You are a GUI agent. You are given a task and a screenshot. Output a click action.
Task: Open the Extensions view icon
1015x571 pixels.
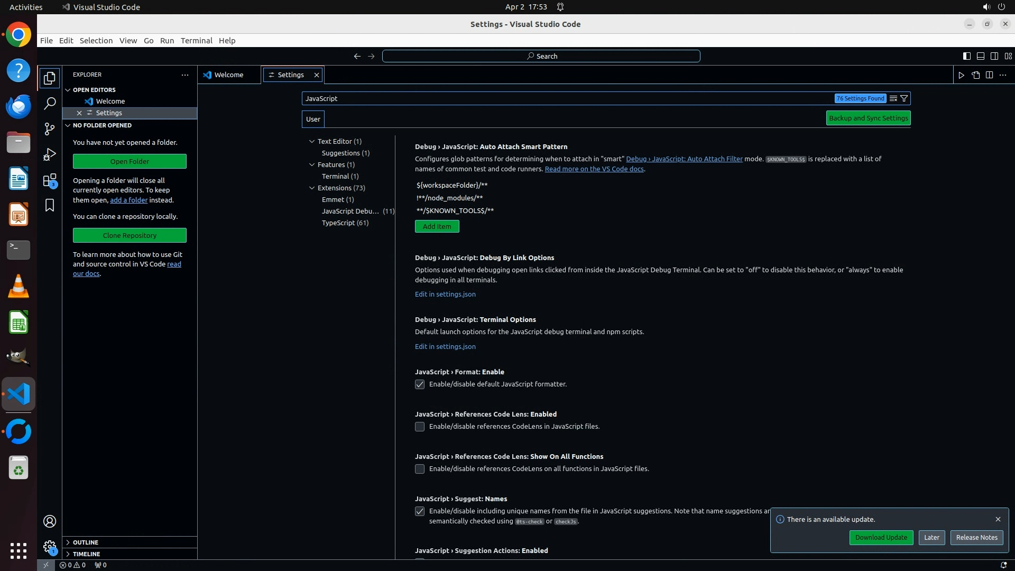[x=50, y=180]
